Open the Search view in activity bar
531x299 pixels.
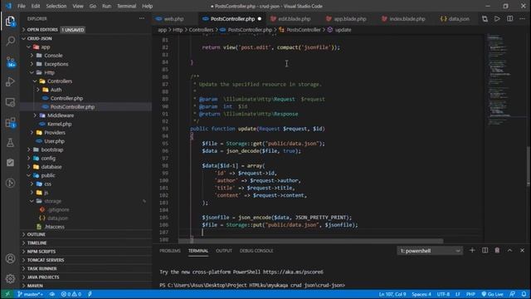(x=10, y=42)
